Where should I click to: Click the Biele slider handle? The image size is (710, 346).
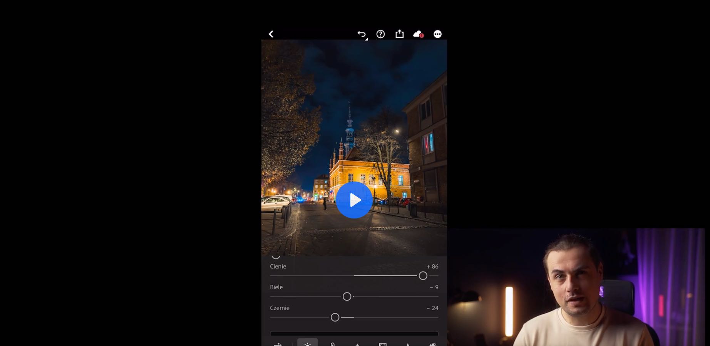347,297
